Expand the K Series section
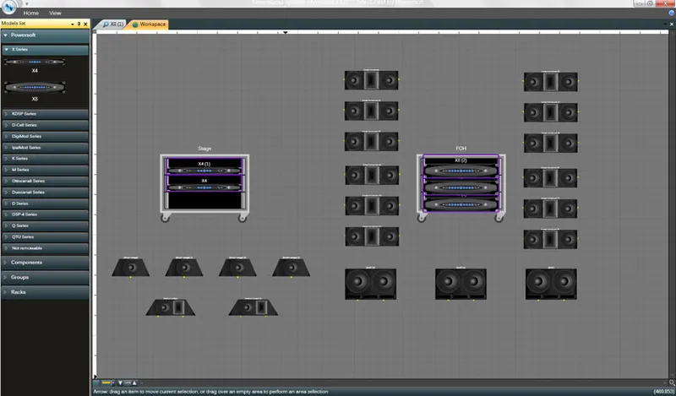 [45, 159]
